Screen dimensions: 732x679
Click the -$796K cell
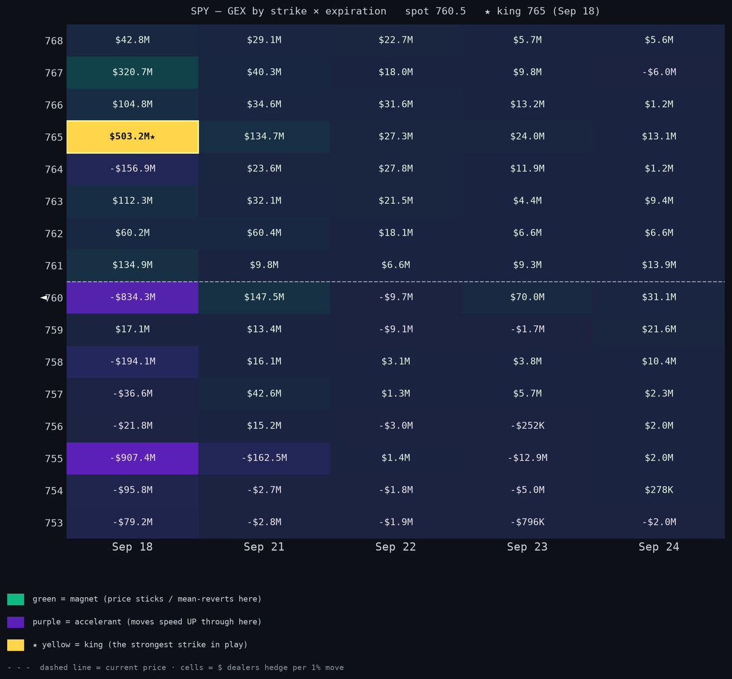pyautogui.click(x=527, y=523)
